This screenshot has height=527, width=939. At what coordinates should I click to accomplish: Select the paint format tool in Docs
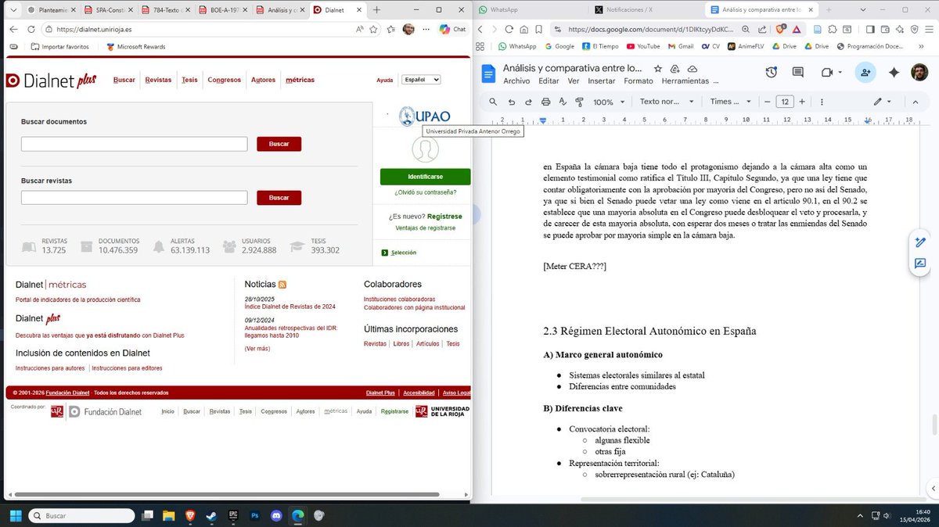coord(580,102)
